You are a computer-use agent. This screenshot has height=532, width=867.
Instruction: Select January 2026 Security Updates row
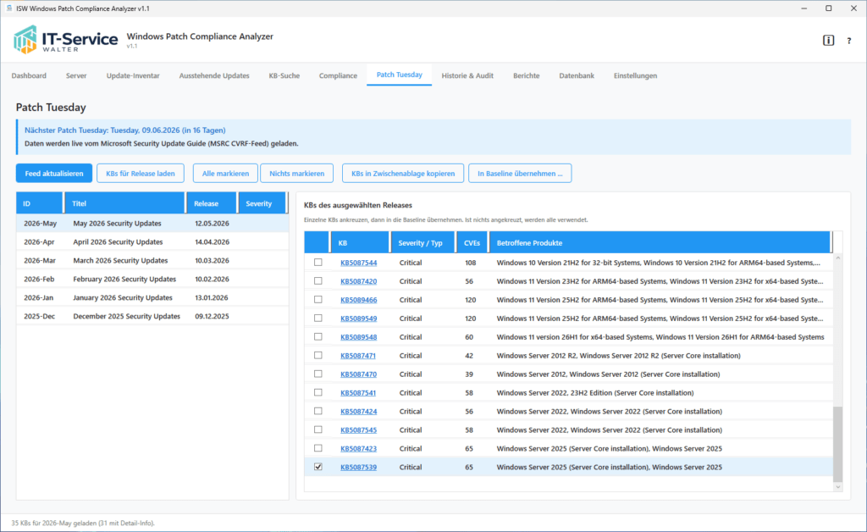pyautogui.click(x=152, y=297)
